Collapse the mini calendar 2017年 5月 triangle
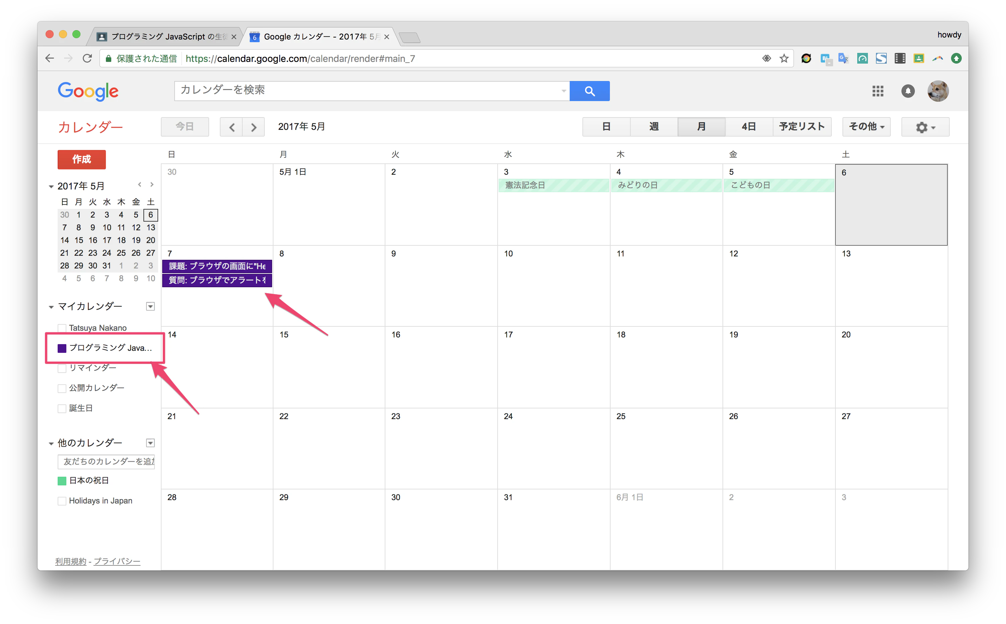 point(51,186)
